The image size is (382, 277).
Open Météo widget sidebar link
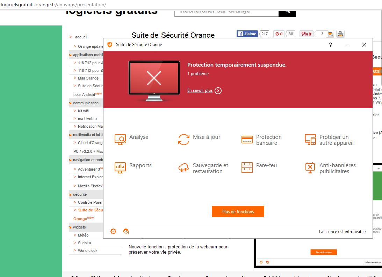[x=83, y=235]
